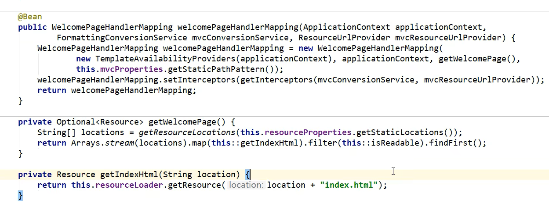Click the "index.html" string literal
The width and height of the screenshot is (549, 207).
pyautogui.click(x=349, y=185)
